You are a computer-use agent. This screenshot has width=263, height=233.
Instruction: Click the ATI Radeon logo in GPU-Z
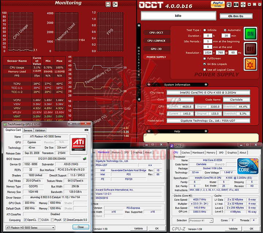click(79, 144)
